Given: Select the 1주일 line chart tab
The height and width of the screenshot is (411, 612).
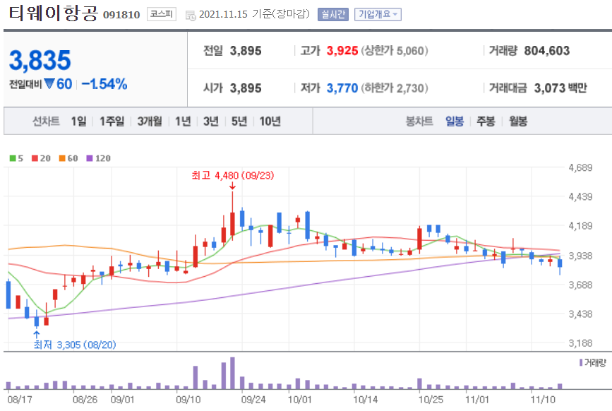Looking at the screenshot, I should click(112, 121).
